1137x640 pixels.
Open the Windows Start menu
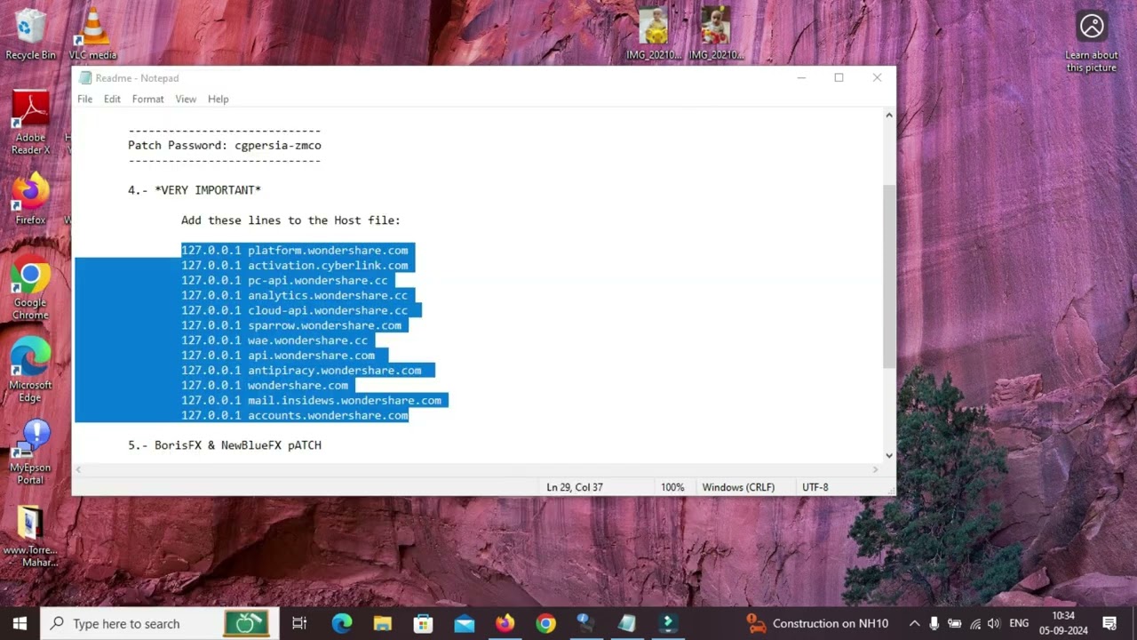click(20, 623)
